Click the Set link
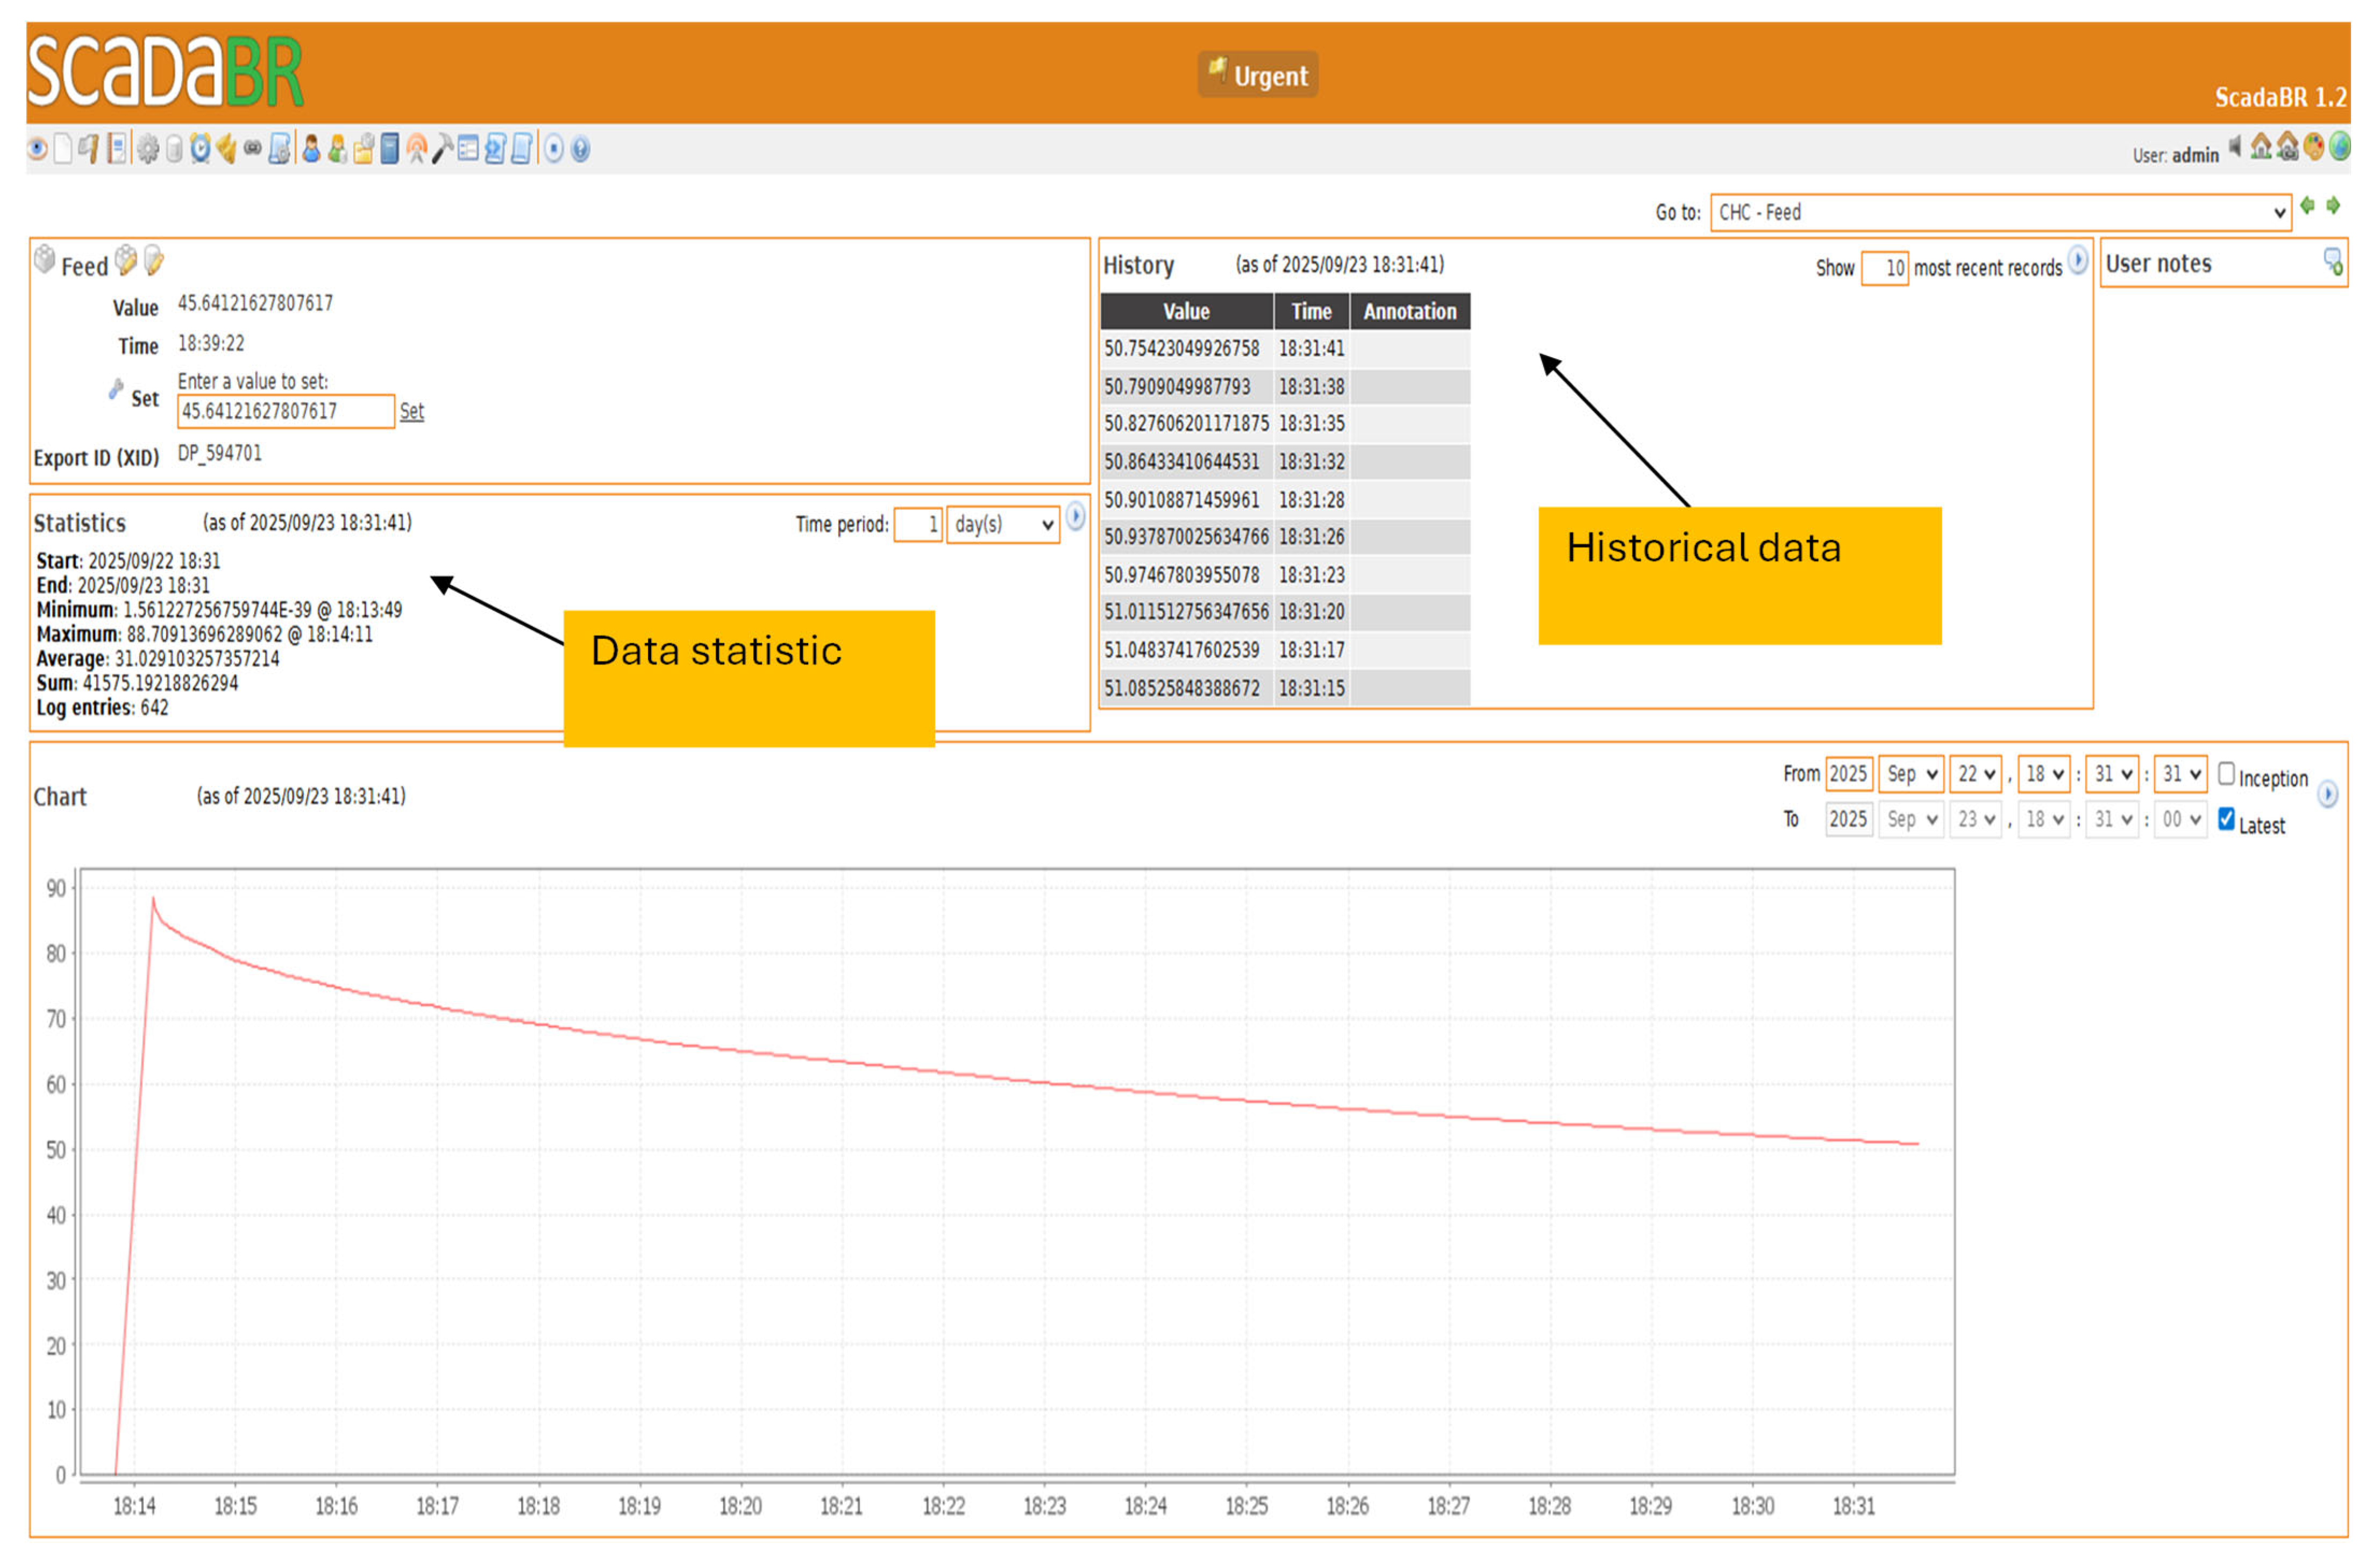2380x1565 pixels. tap(412, 412)
